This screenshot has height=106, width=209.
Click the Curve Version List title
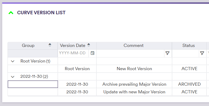pos(41,13)
